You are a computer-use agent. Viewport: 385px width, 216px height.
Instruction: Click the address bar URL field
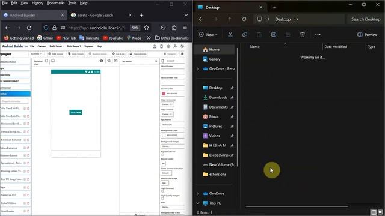click(97, 28)
